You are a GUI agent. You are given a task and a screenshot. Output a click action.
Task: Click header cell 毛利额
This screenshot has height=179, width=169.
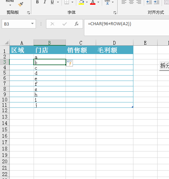(115, 50)
